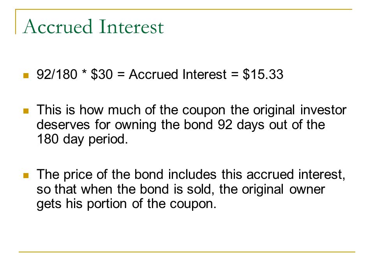Click the words "original investor"
374x280 pixels.
point(300,110)
